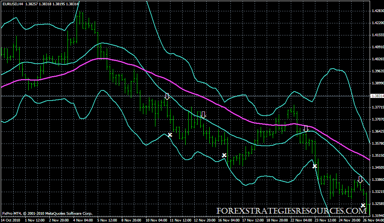Select the X exit marker at 1.34505 level

pyautogui.click(x=315, y=166)
